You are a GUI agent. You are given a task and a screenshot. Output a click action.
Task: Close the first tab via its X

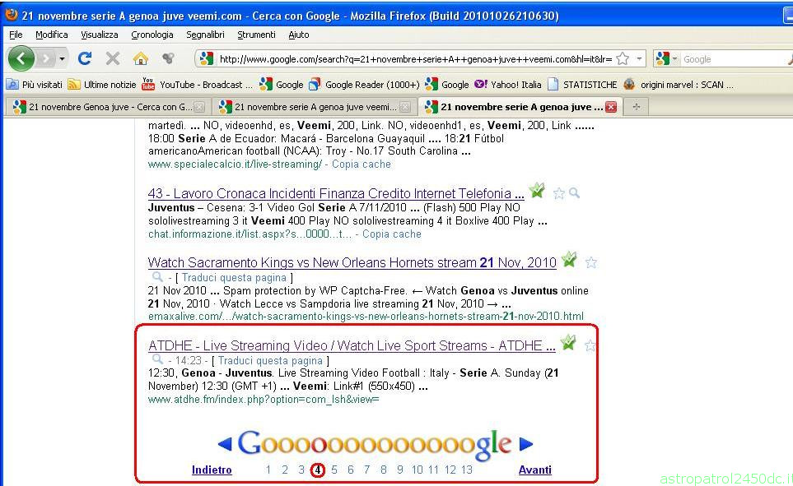click(x=199, y=107)
